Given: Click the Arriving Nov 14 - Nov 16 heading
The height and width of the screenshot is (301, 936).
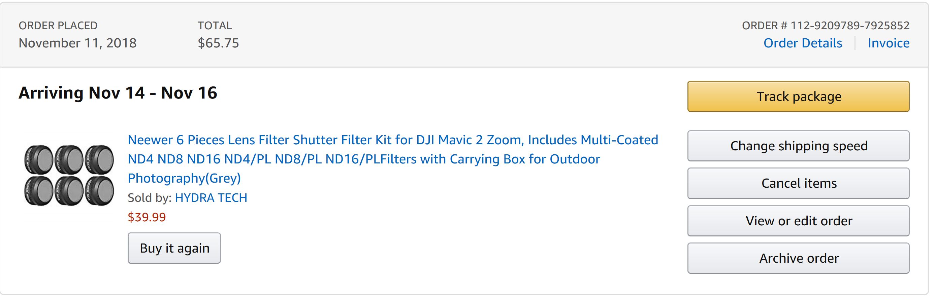Looking at the screenshot, I should point(118,93).
